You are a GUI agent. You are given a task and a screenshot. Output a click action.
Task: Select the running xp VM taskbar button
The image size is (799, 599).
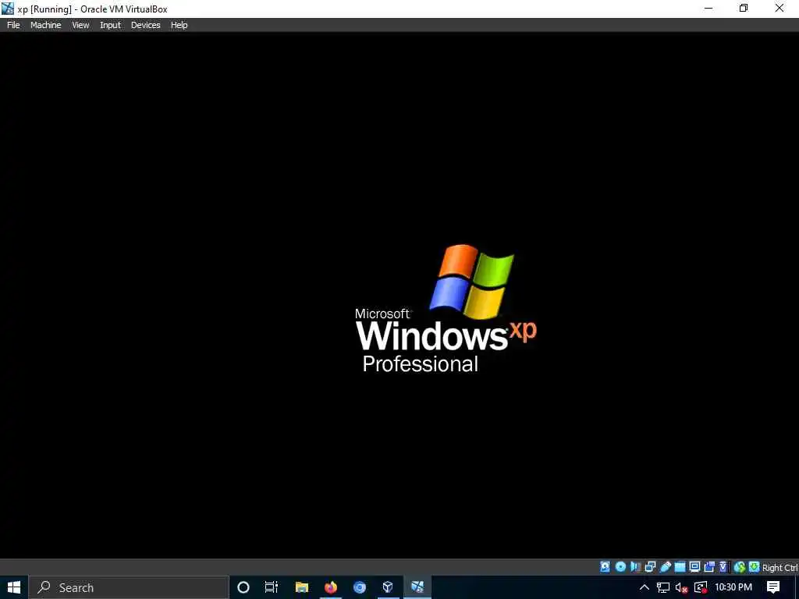(x=417, y=587)
